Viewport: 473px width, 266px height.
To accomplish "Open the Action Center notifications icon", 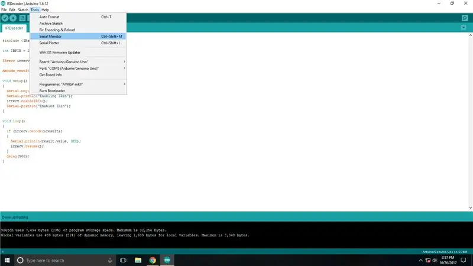I will click(x=464, y=260).
